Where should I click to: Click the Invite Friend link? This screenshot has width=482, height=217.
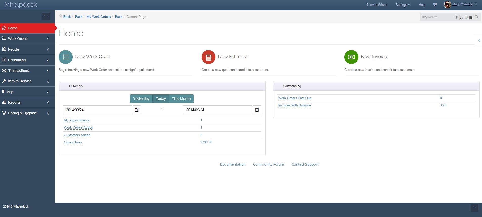click(x=377, y=5)
